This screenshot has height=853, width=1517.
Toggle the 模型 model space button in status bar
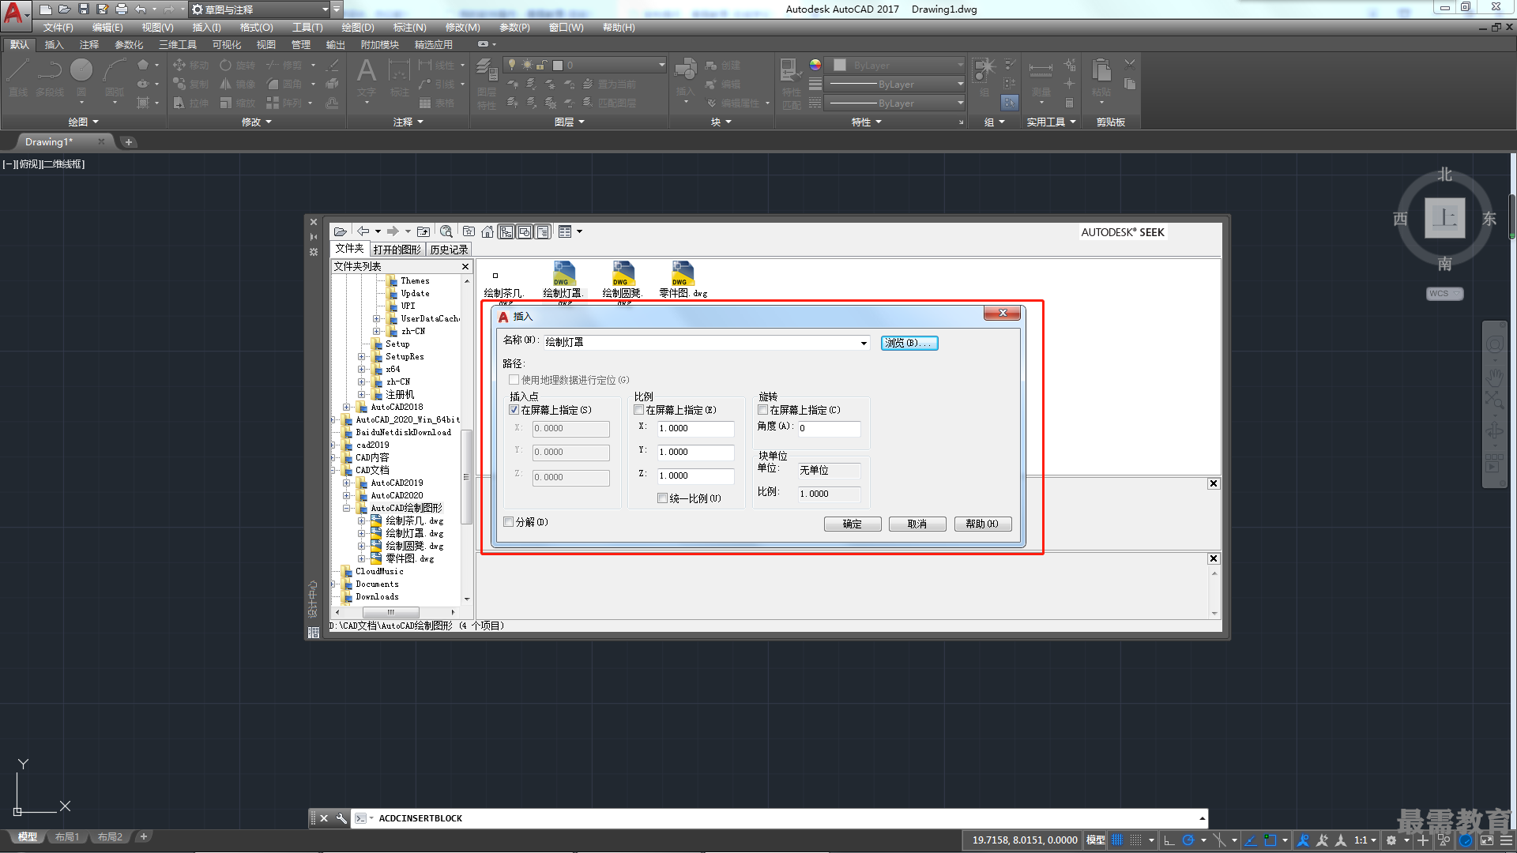(x=1096, y=840)
